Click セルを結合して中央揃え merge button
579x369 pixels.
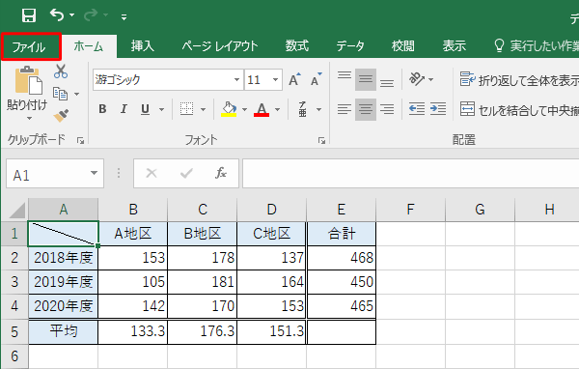519,109
